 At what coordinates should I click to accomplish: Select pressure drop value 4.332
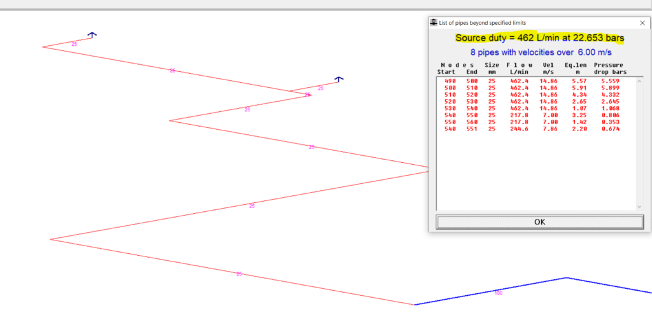pyautogui.click(x=611, y=95)
